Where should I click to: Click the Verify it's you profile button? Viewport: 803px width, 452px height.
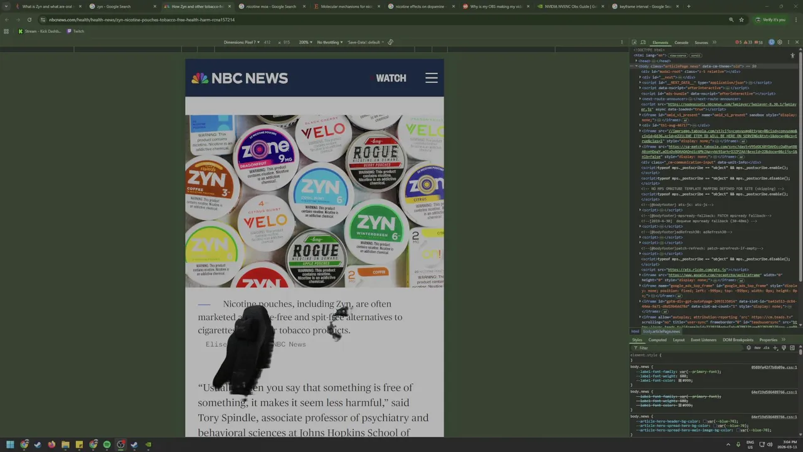pos(772,19)
